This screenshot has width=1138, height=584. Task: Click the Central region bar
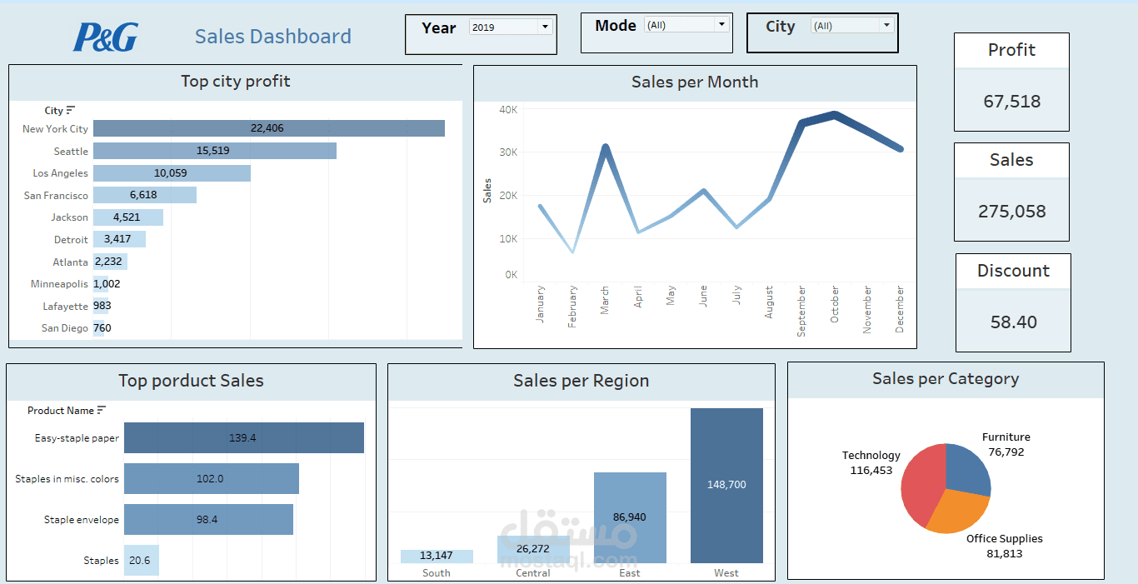click(x=533, y=550)
